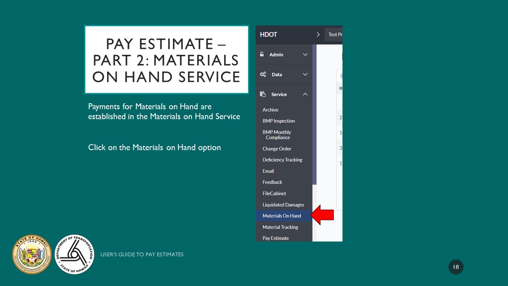The image size is (508, 286).
Task: Click the Data gears icon
Action: pyautogui.click(x=263, y=74)
